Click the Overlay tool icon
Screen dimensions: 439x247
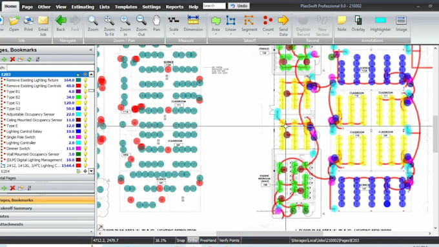pyautogui.click(x=358, y=21)
